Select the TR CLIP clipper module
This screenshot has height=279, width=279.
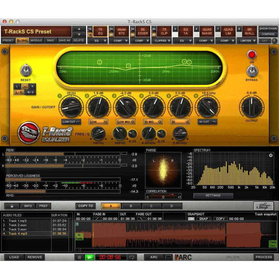coord(164,31)
